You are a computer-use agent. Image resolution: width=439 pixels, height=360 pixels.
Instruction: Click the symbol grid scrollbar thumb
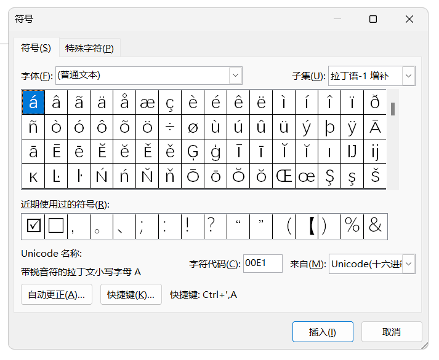tap(393, 109)
